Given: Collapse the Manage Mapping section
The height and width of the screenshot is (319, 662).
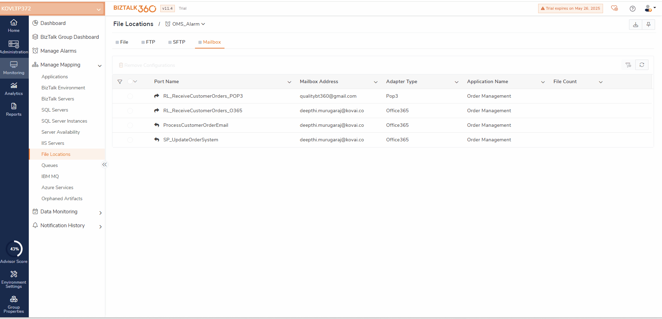Looking at the screenshot, I should pyautogui.click(x=100, y=65).
